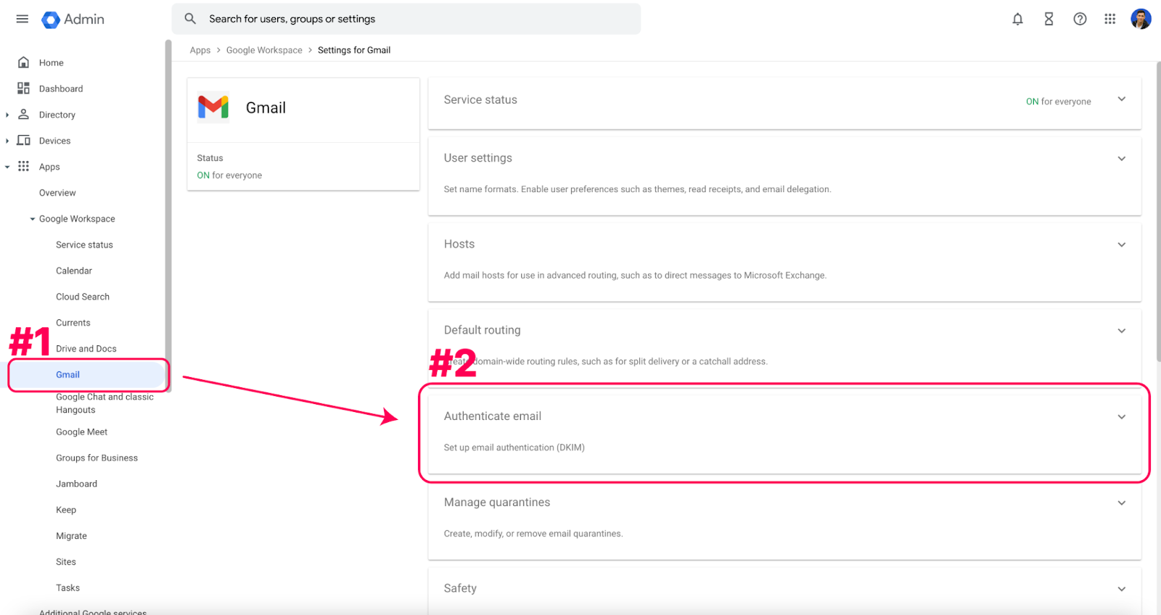1161x615 pixels.
Task: Open the help icon
Action: [x=1080, y=19]
